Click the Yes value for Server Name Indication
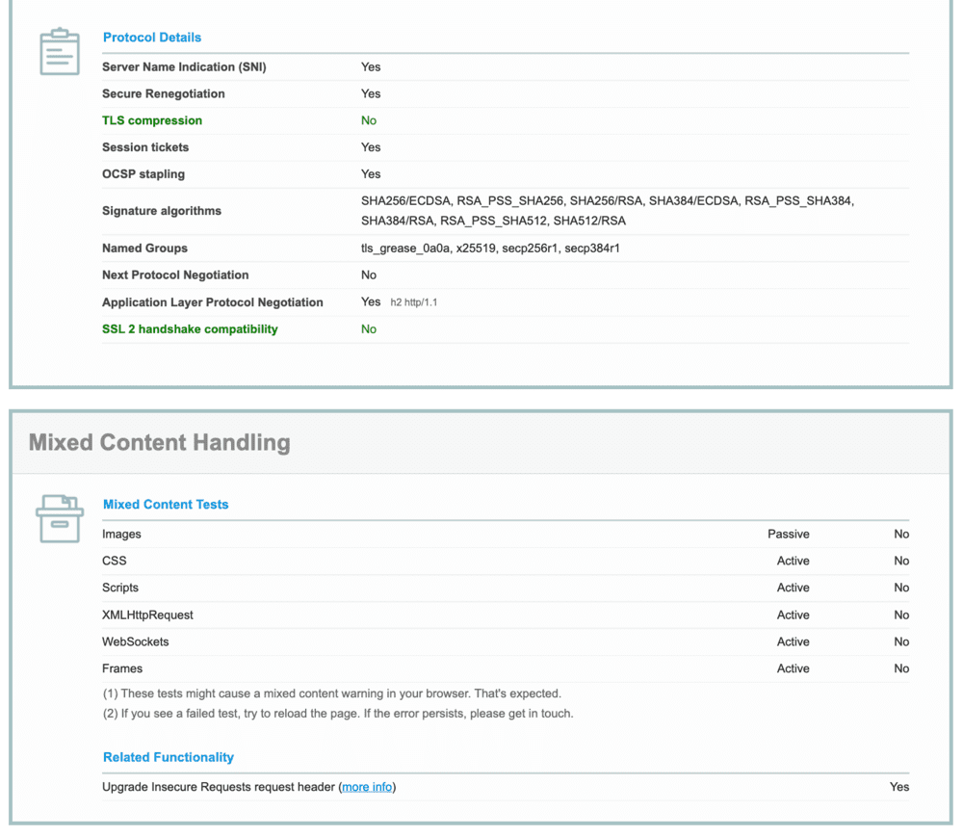 point(371,66)
